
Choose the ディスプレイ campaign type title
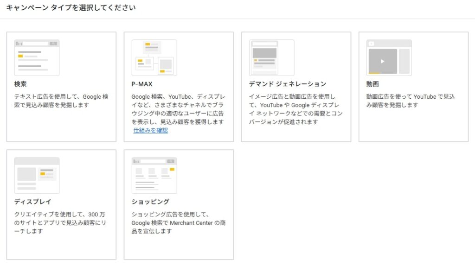coord(32,202)
